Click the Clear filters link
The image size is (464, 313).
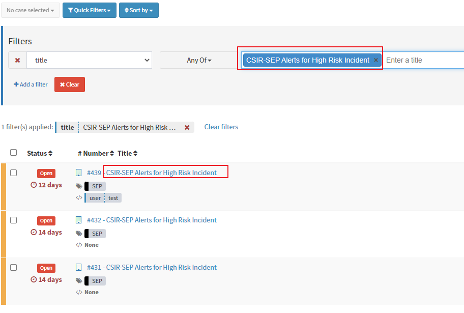[x=221, y=127]
